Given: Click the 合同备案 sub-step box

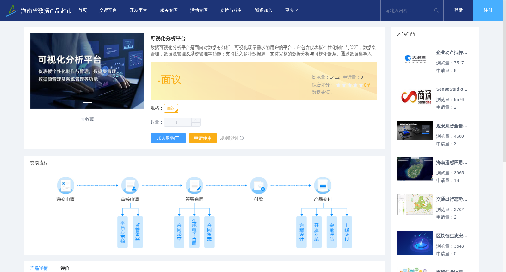Looking at the screenshot, I should point(209,232).
